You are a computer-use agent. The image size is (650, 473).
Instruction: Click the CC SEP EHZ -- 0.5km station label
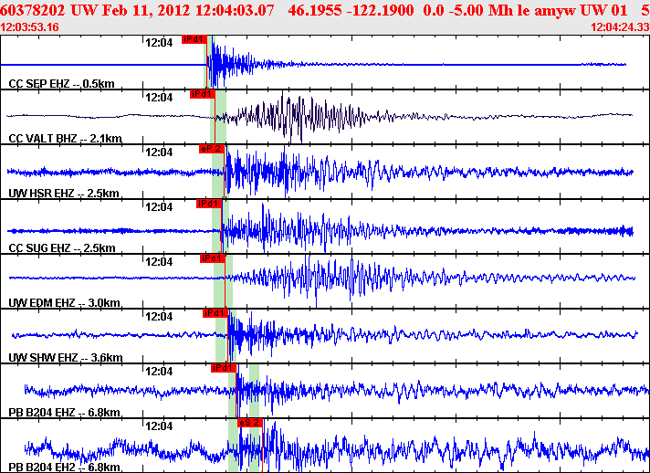[61, 83]
